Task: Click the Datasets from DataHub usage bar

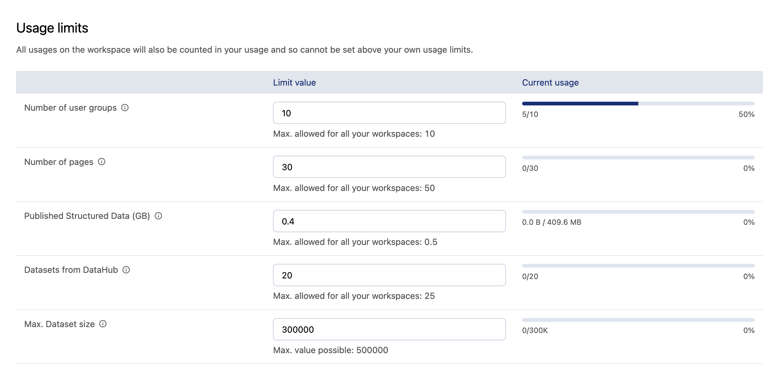Action: [x=638, y=266]
